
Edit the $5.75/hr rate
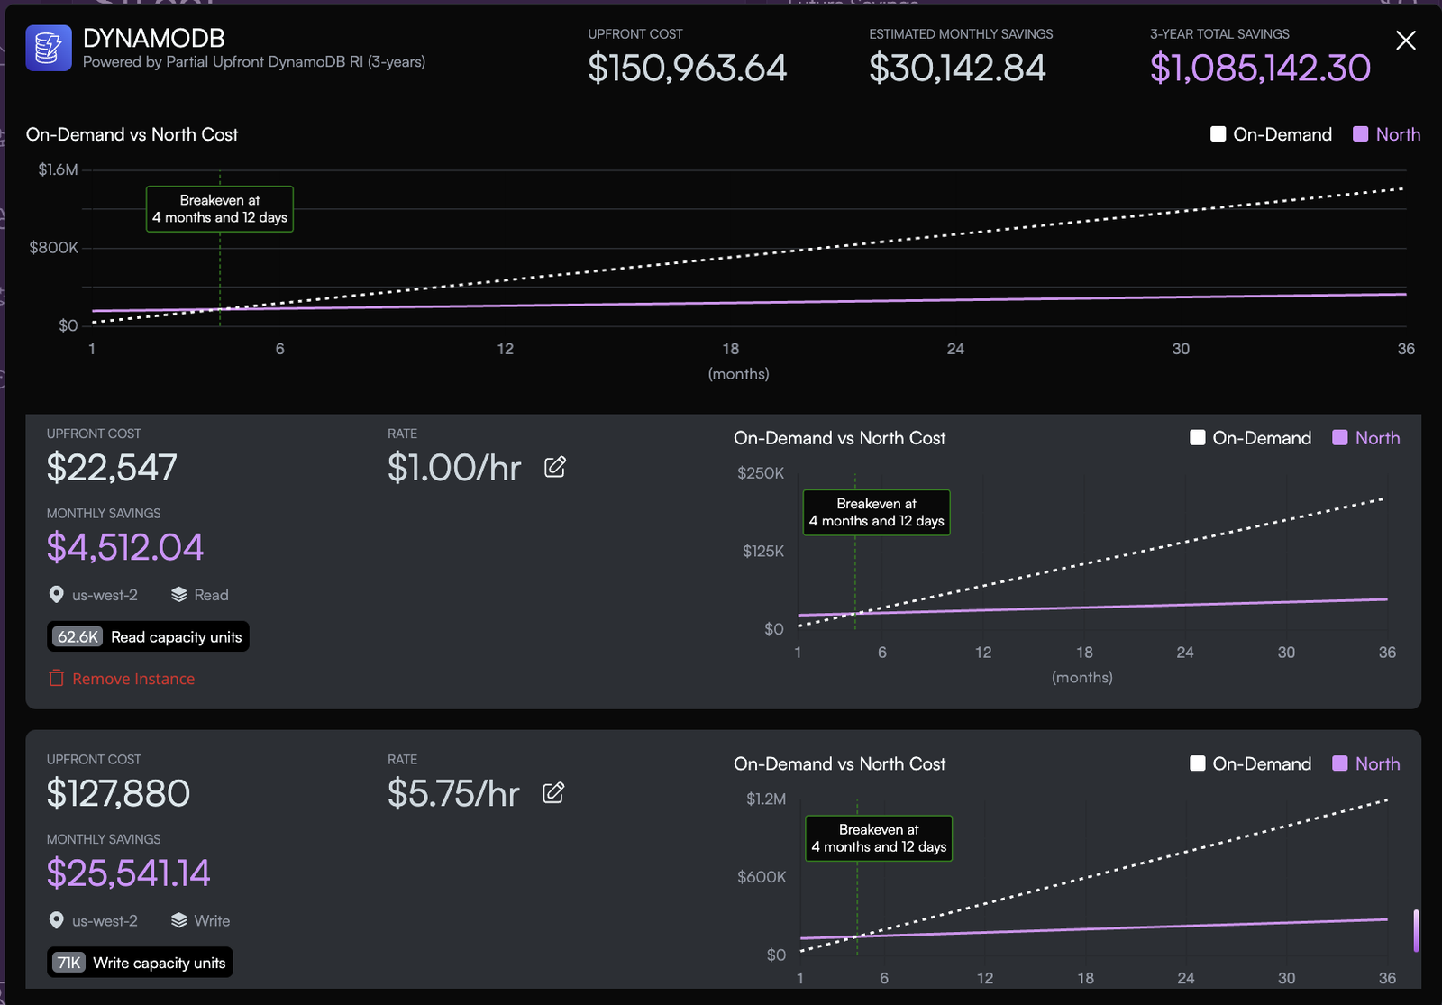point(553,793)
